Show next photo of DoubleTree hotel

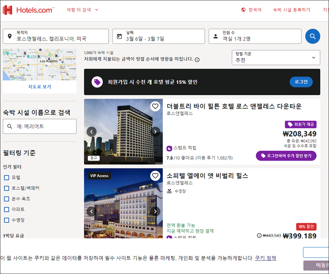[x=155, y=132]
